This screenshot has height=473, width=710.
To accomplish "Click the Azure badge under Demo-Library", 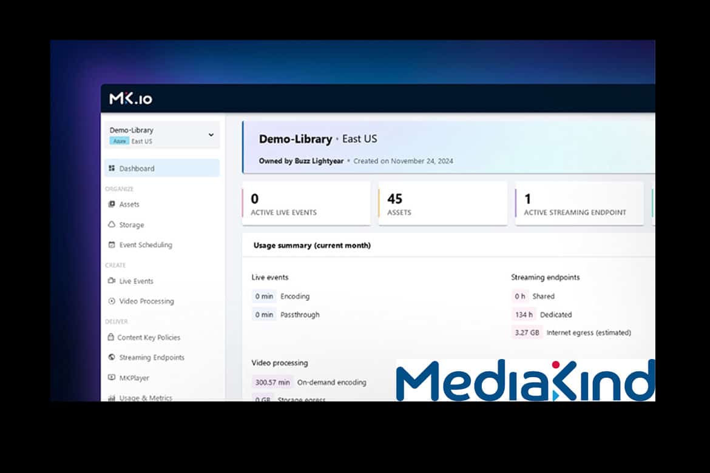I will 120,141.
